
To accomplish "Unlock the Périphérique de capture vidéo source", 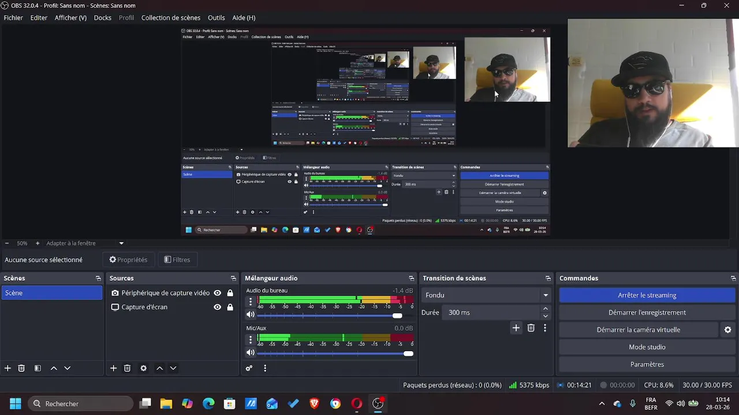I will tap(230, 293).
